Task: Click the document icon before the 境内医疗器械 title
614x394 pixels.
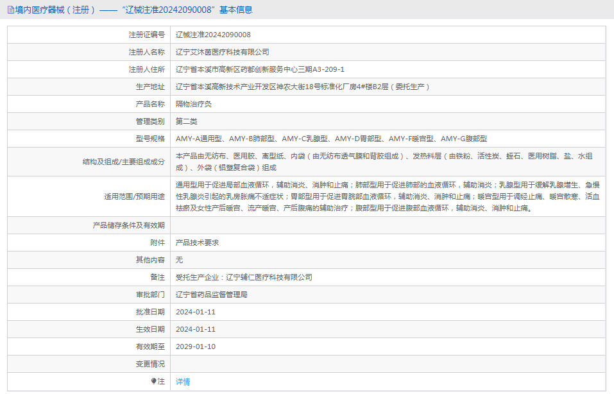Action: click(x=10, y=10)
